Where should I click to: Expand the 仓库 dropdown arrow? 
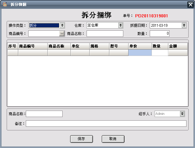[121, 26]
